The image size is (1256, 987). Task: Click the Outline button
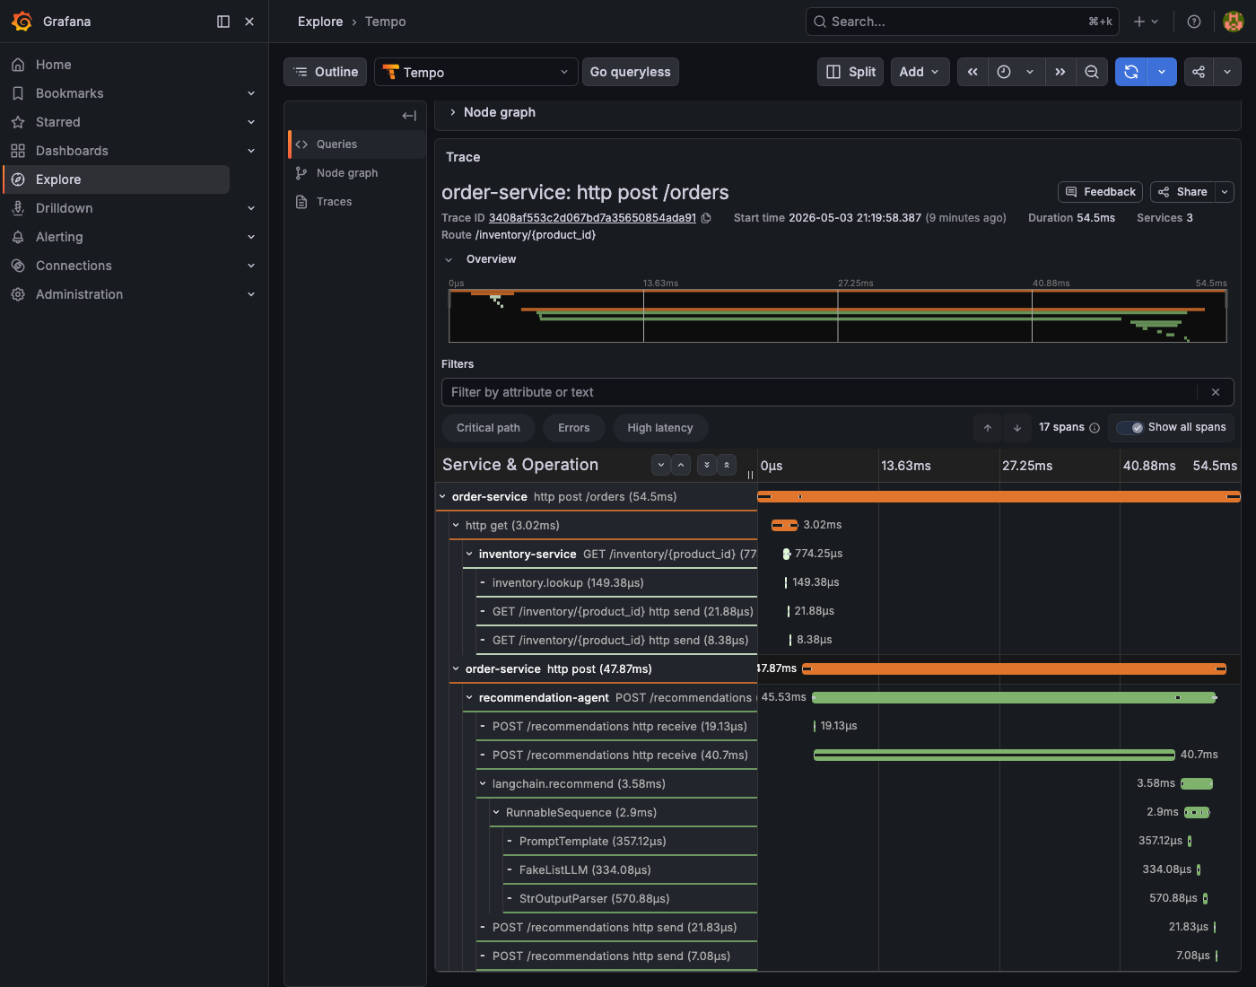click(x=326, y=72)
